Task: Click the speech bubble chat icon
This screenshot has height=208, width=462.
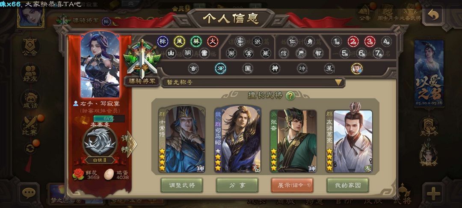Action: tap(29, 193)
